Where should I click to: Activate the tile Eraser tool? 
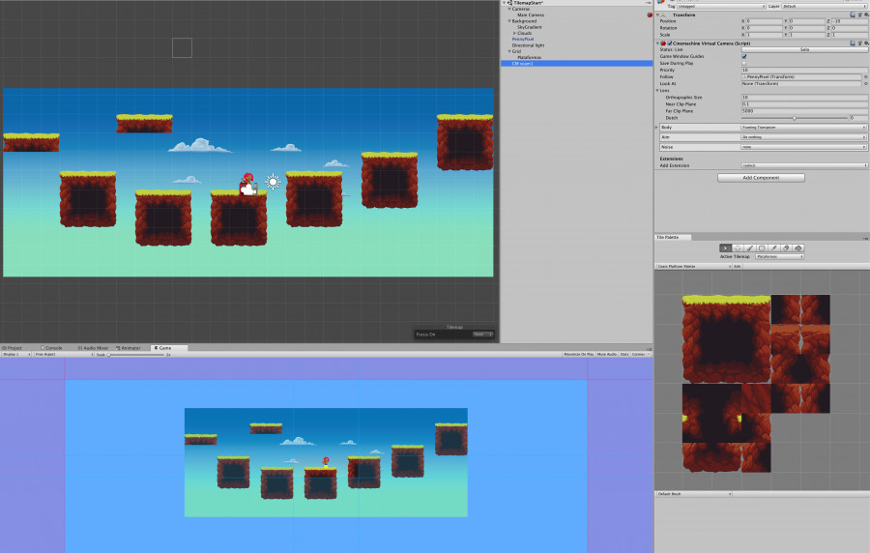(786, 247)
